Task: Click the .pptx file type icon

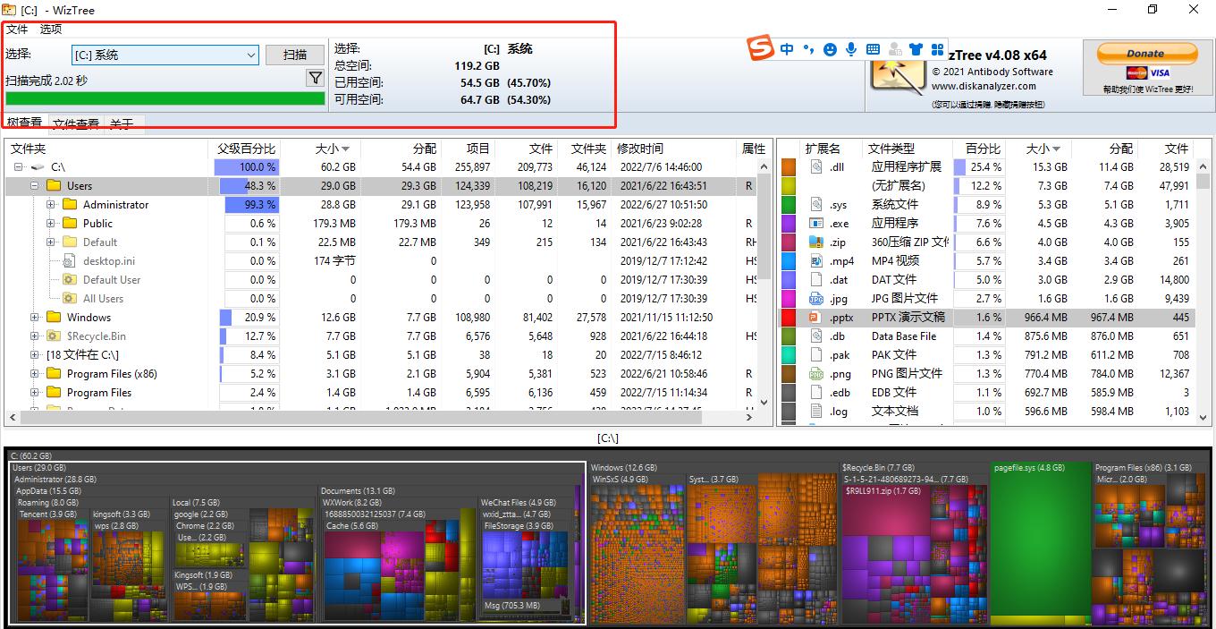Action: point(815,318)
